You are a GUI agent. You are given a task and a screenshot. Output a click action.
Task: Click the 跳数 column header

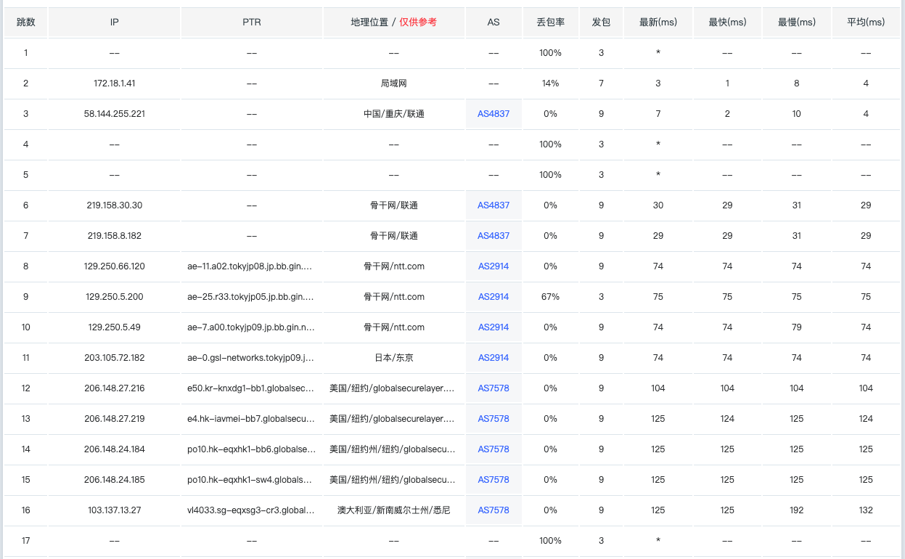point(25,23)
